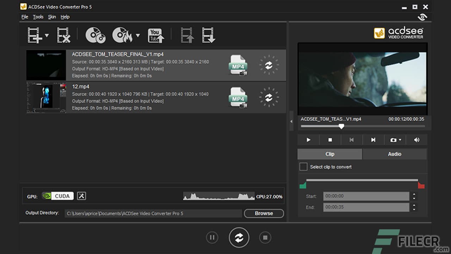Image resolution: width=451 pixels, height=254 pixels.
Task: Open the burn disc dropdown menu
Action: tap(138, 35)
